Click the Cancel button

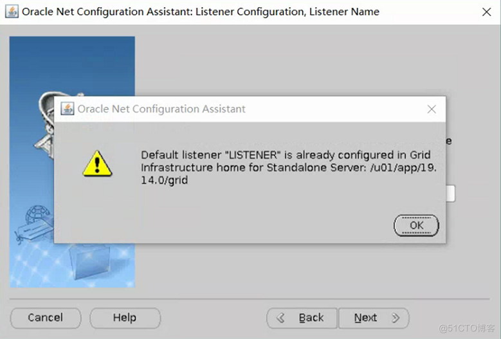[x=46, y=318]
